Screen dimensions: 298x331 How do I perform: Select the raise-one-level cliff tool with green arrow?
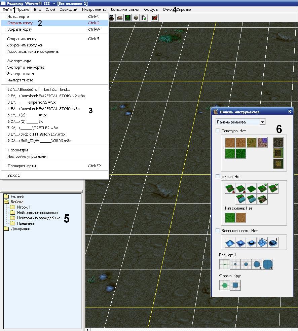pos(262,188)
